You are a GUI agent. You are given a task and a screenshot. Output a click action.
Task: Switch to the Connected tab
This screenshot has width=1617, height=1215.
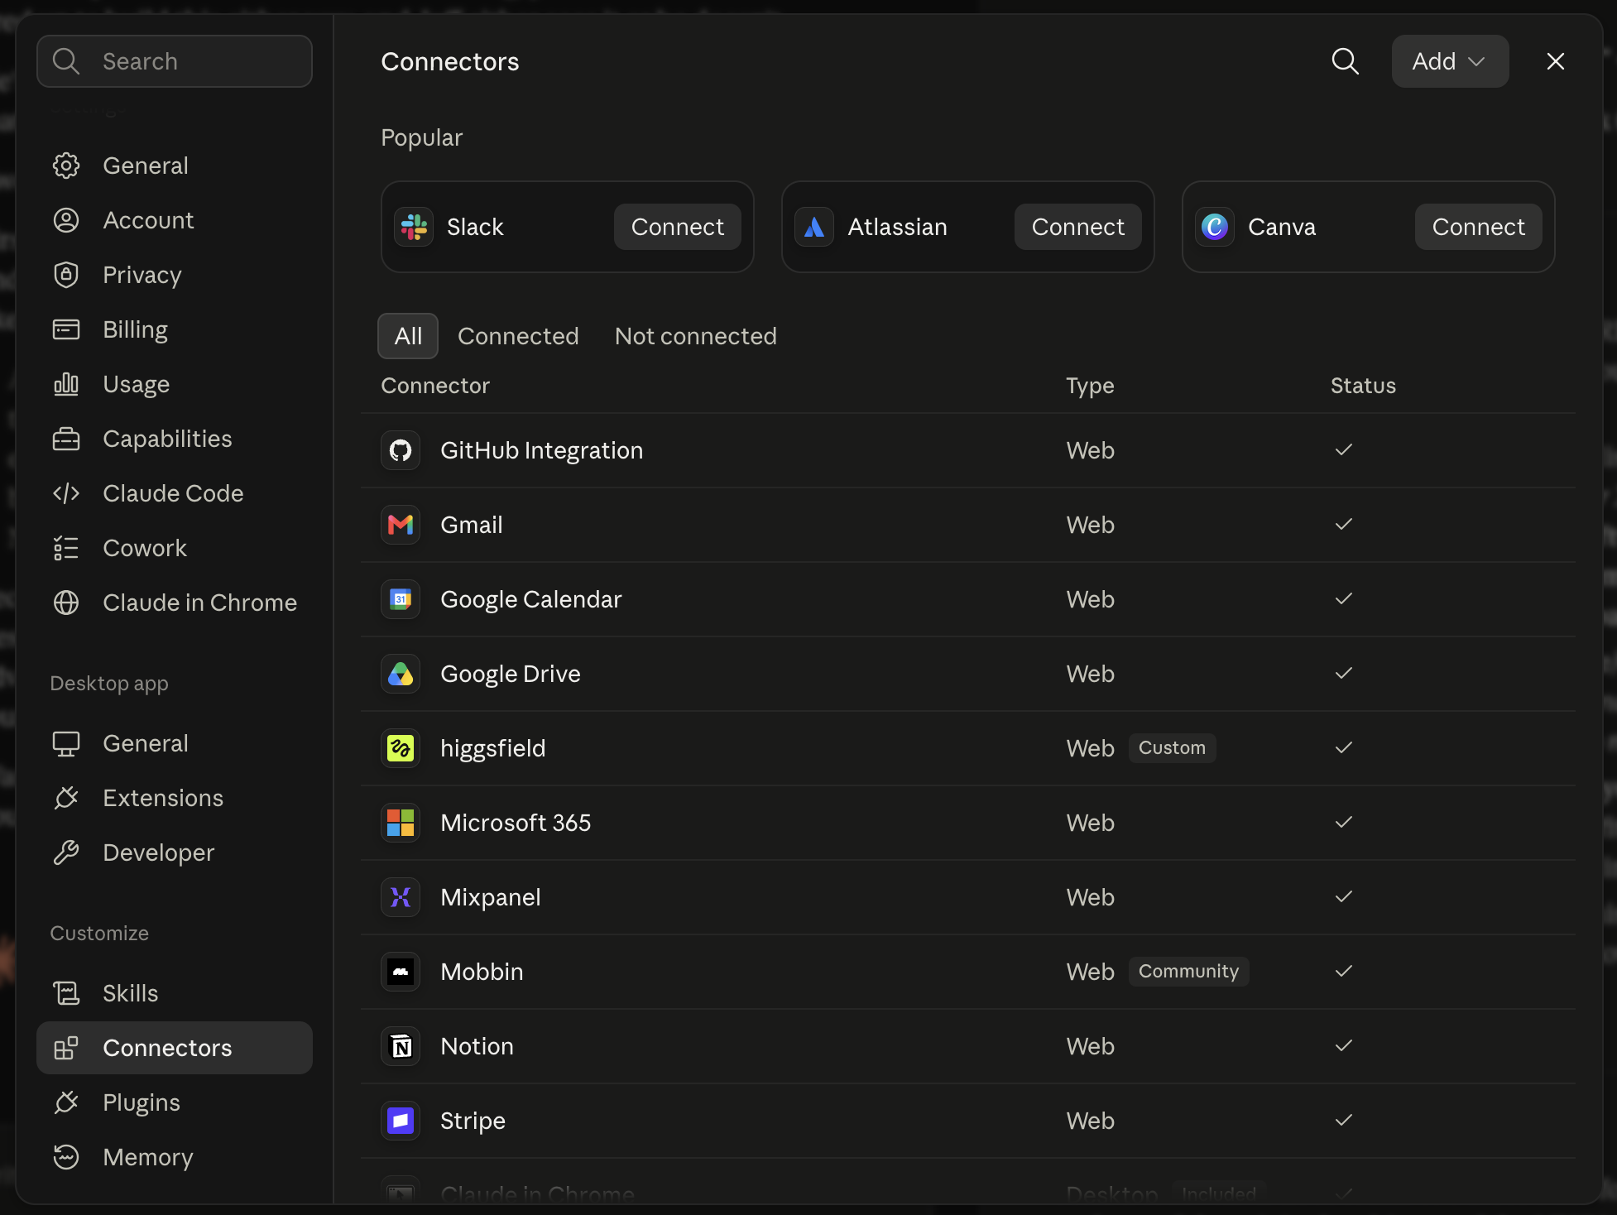point(518,336)
